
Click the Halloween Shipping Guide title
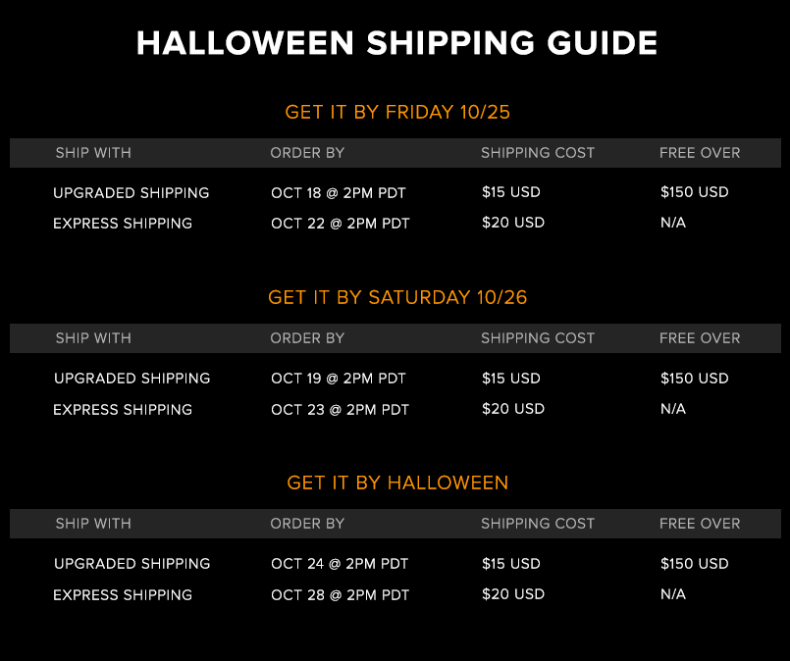click(396, 43)
